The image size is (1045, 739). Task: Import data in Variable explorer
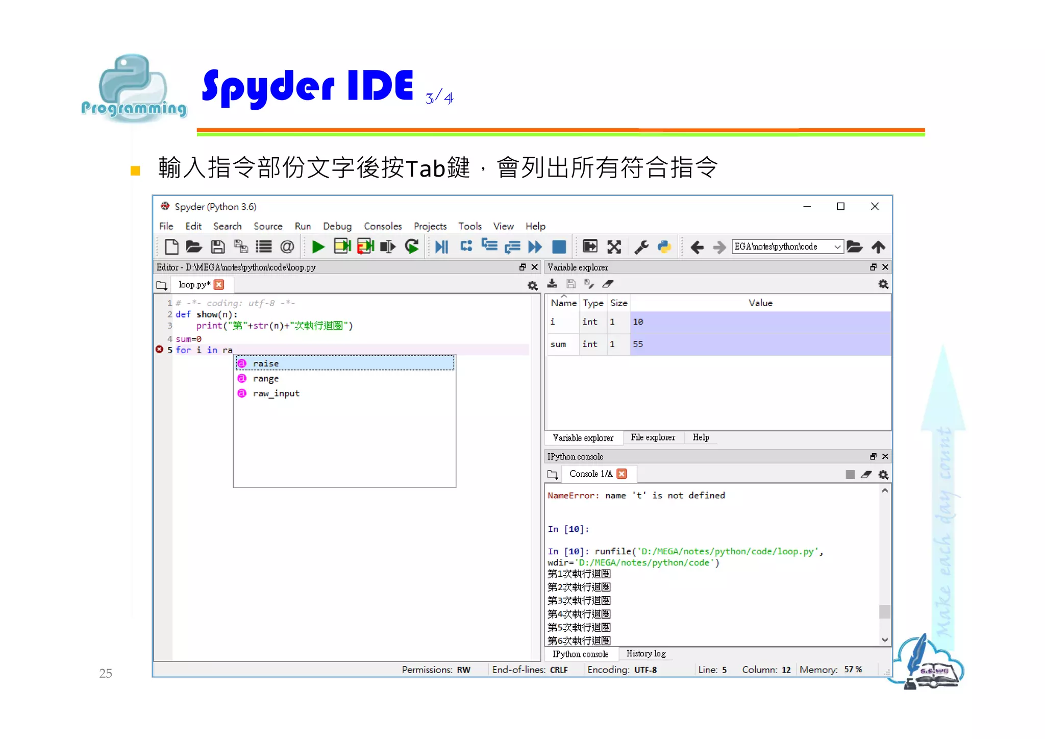point(552,284)
